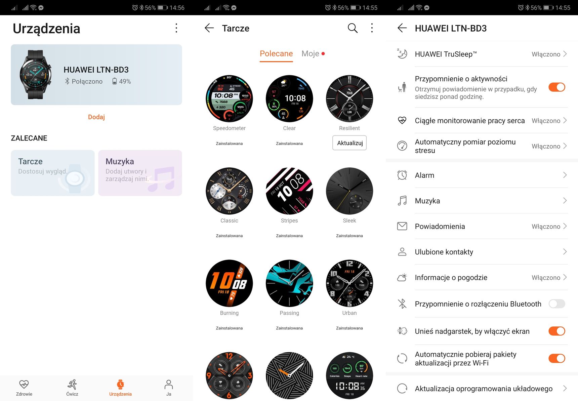Tap the 'Włączono' value on Powiadomienia row
578x401 pixels.
(x=546, y=227)
